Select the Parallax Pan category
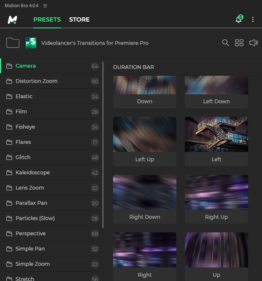The width and height of the screenshot is (262, 281). (x=51, y=203)
